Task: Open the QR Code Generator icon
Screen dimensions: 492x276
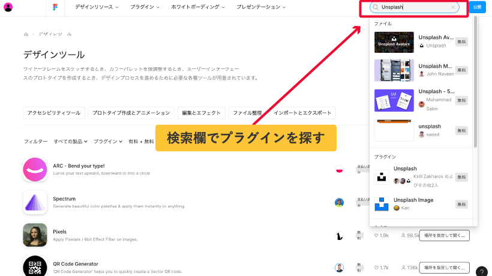Action: pyautogui.click(x=35, y=267)
